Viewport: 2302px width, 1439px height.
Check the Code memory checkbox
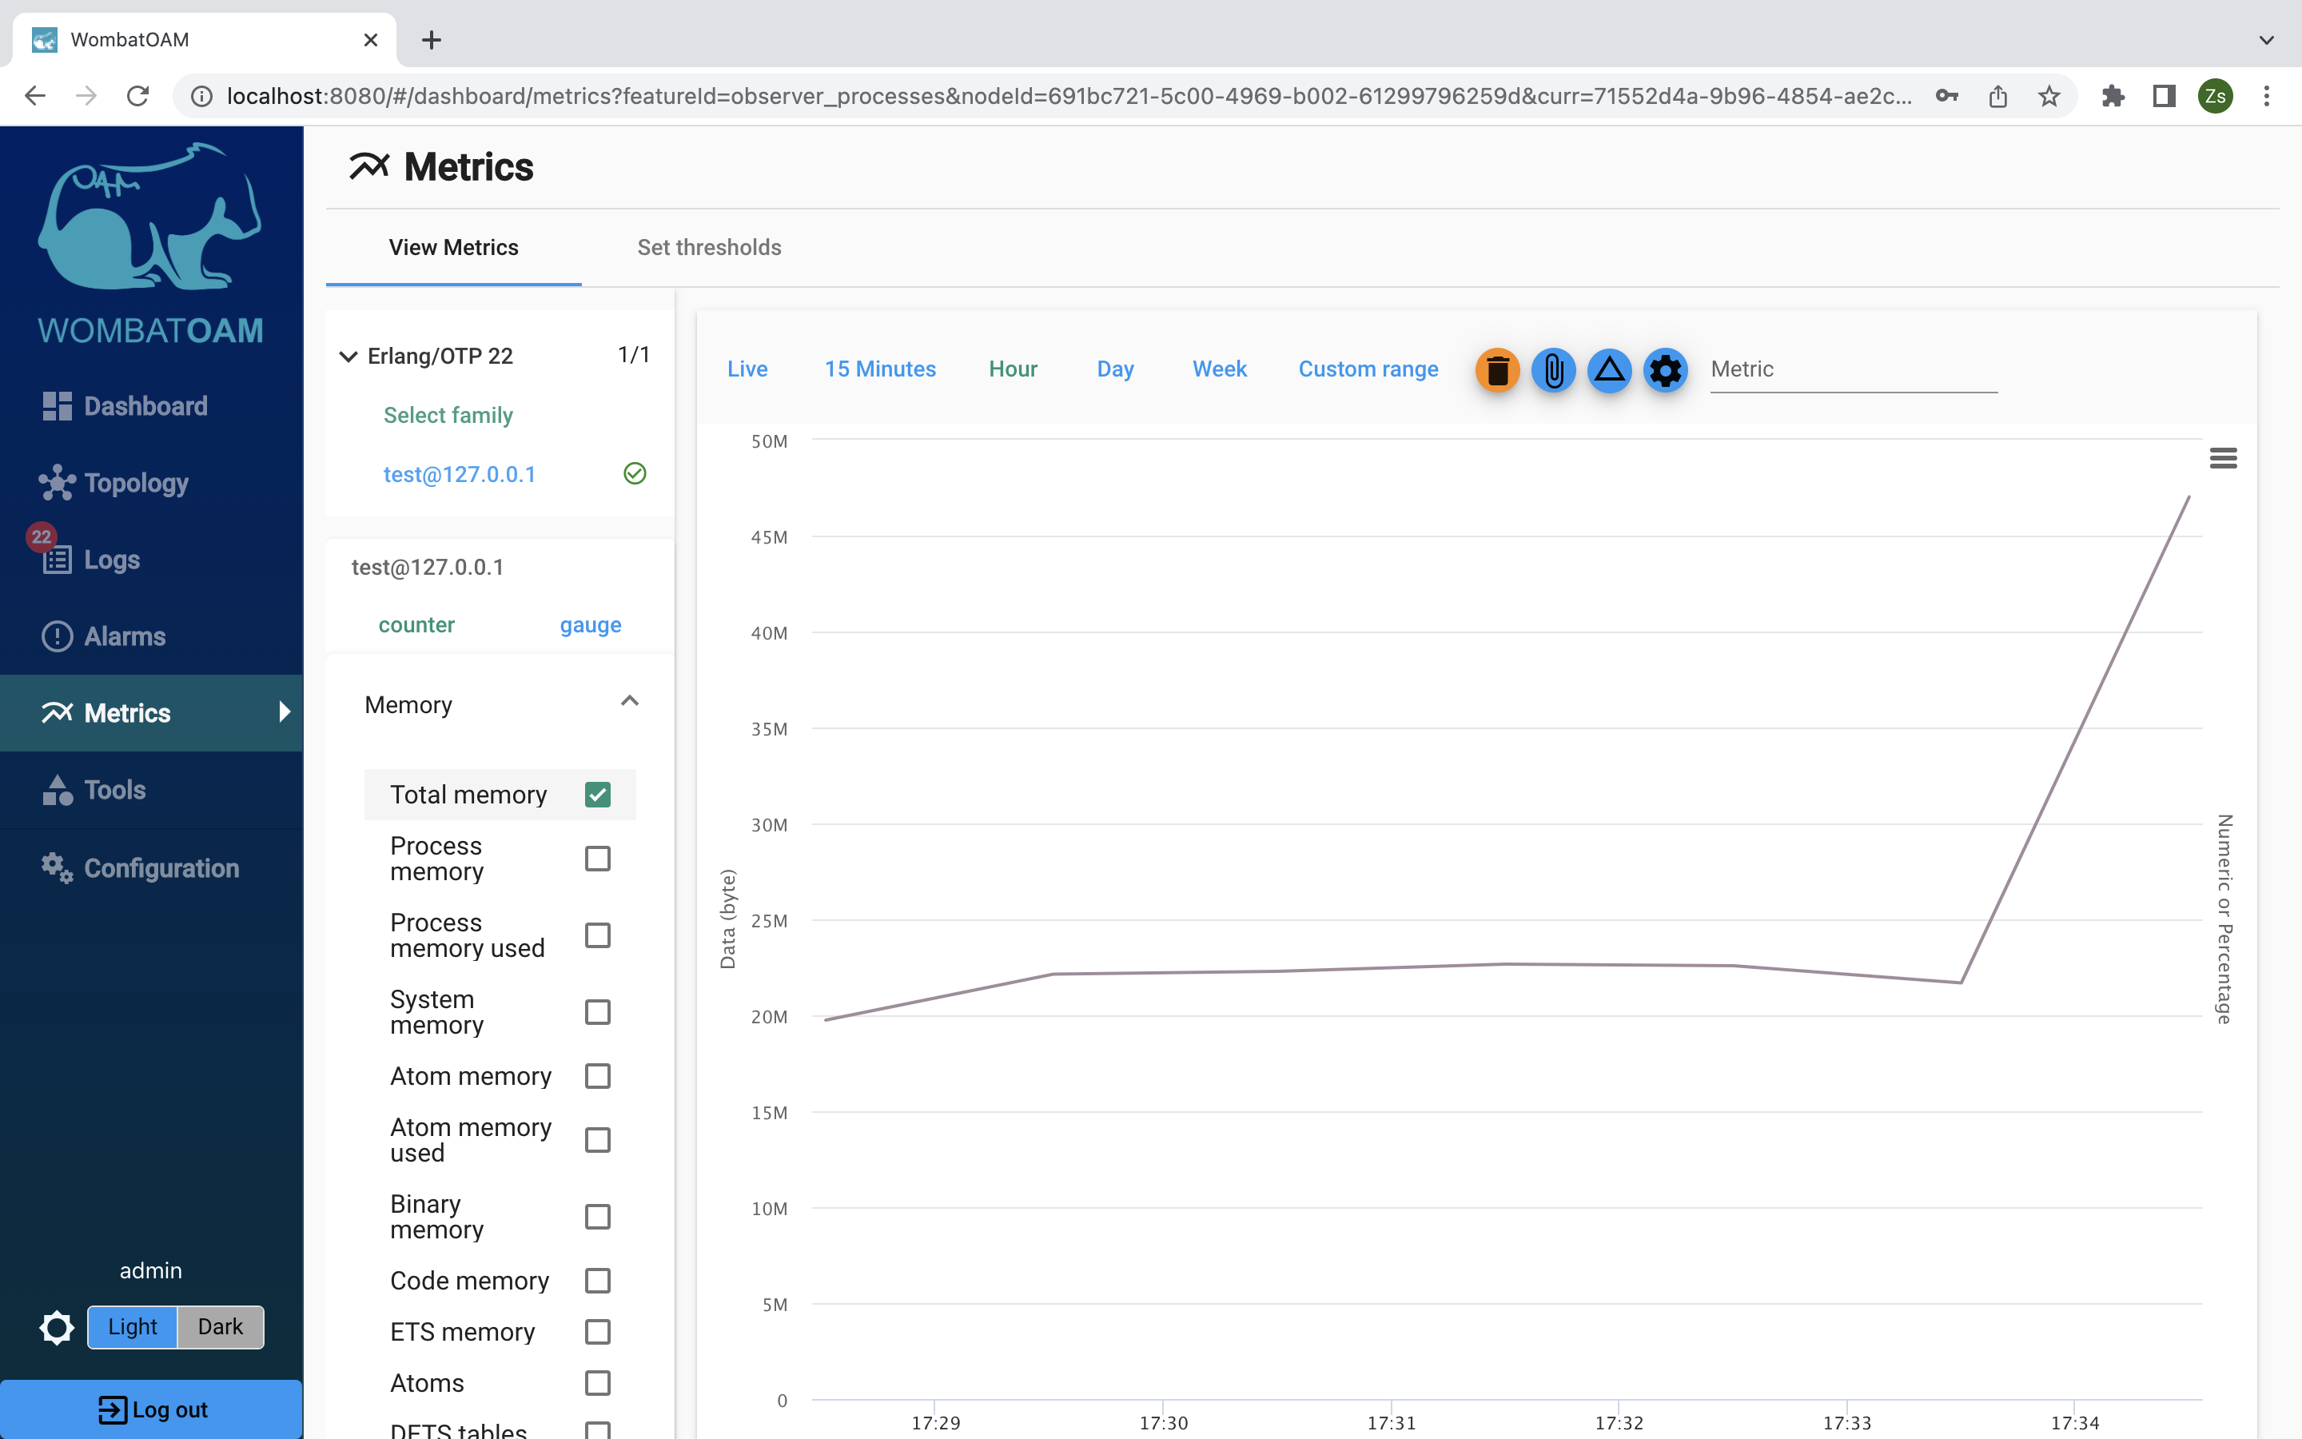coord(597,1280)
